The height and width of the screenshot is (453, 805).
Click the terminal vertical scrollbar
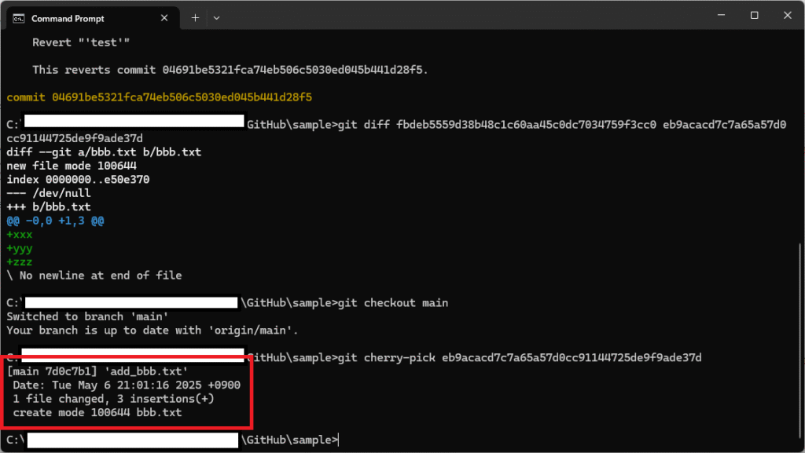[801, 338]
